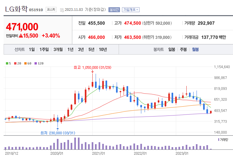Click the 코스피 market badge
Viewport: 233px width, 157px height.
[x=51, y=10]
